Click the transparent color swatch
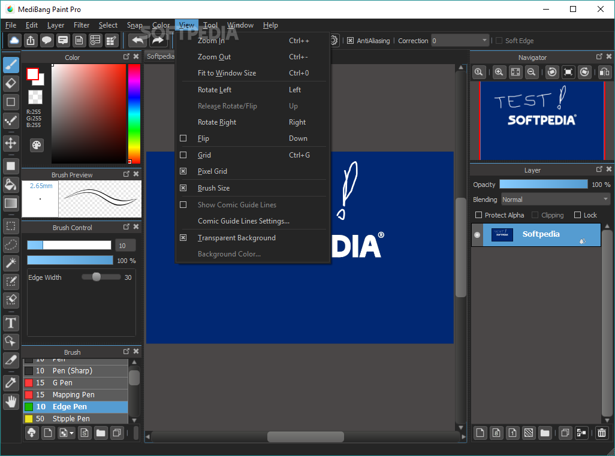Screen dimensions: 615x456 coord(35,97)
